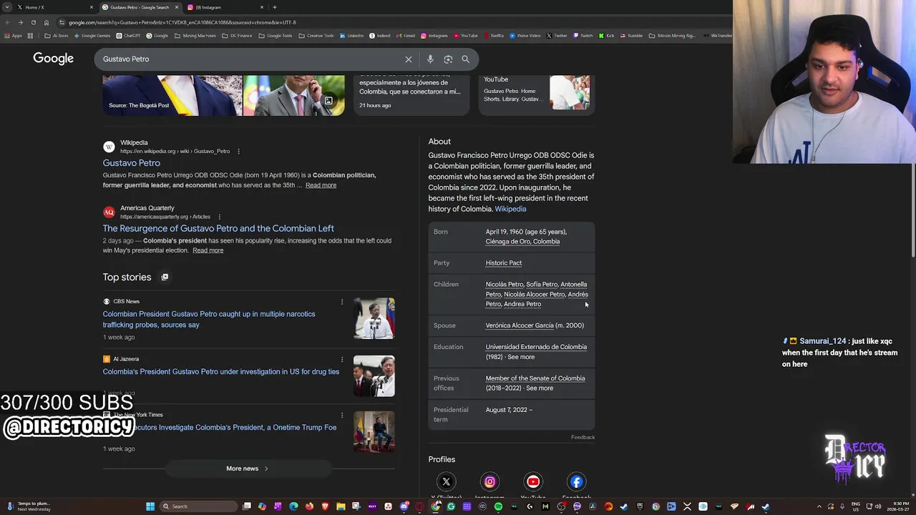The height and width of the screenshot is (515, 916).
Task: Click the browser home button
Action: 47,22
